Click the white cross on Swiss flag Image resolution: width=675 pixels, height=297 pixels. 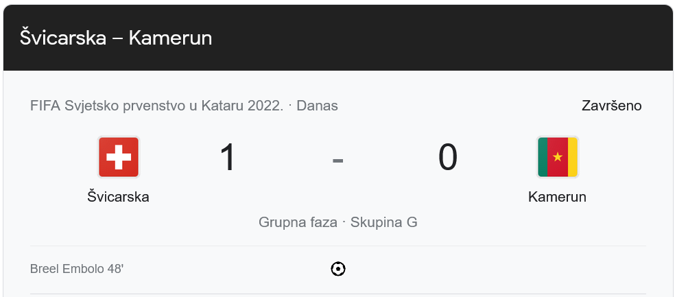click(119, 157)
